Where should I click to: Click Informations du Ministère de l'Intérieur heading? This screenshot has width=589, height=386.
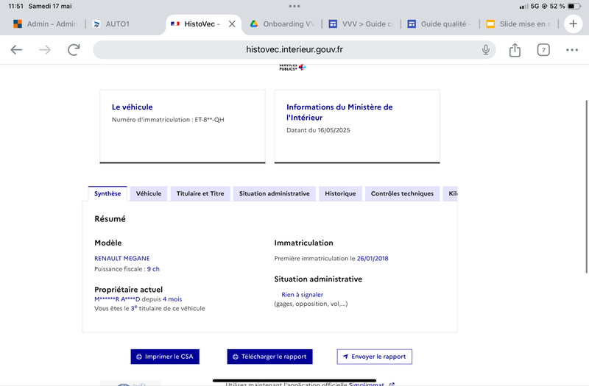(339, 112)
